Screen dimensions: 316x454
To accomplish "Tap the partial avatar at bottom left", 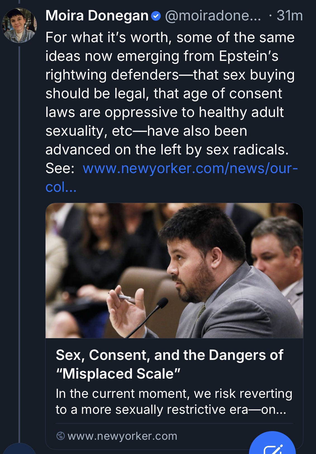I will [x=18, y=450].
